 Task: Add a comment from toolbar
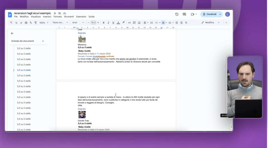[134, 23]
